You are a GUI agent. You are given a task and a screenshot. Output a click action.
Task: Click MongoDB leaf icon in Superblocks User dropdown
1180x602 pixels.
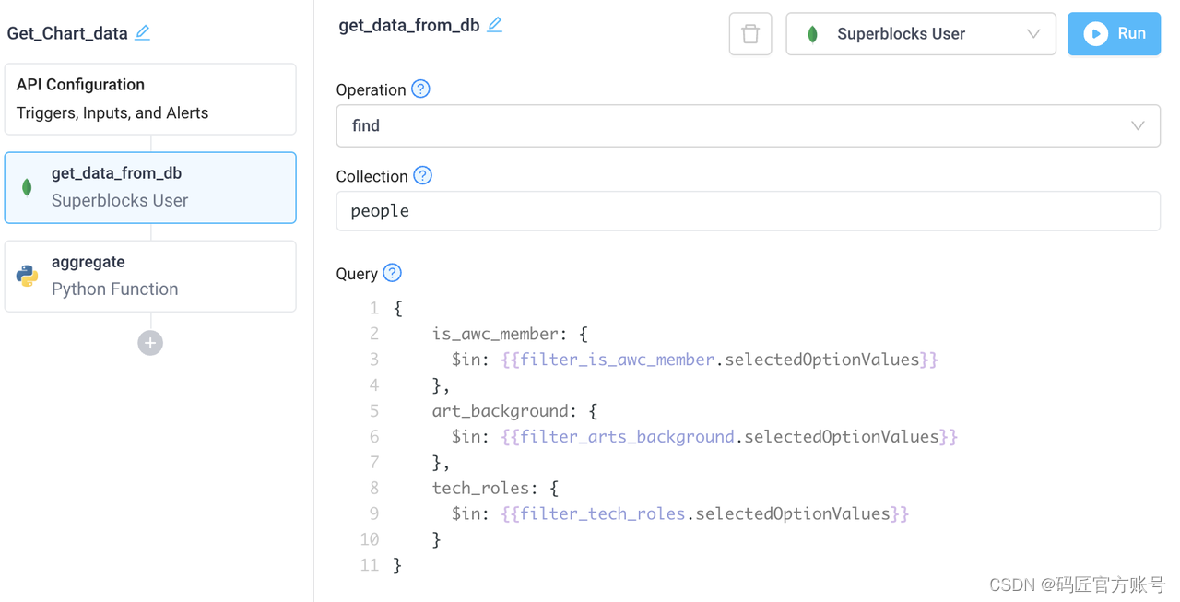click(812, 34)
